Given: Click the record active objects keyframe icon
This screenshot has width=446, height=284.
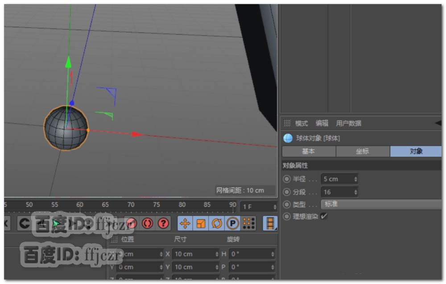Looking at the screenshot, I should coord(132,224).
